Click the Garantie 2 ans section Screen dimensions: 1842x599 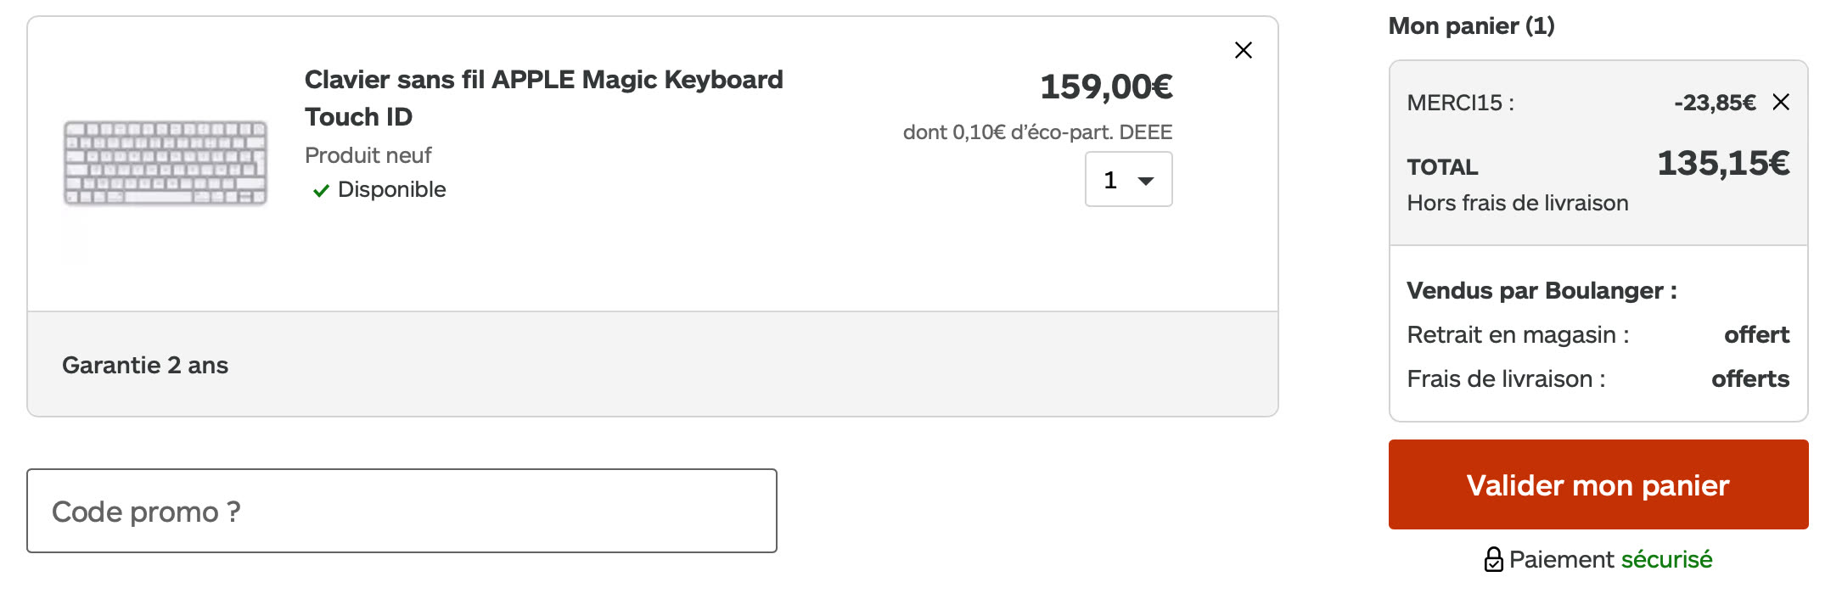145,365
